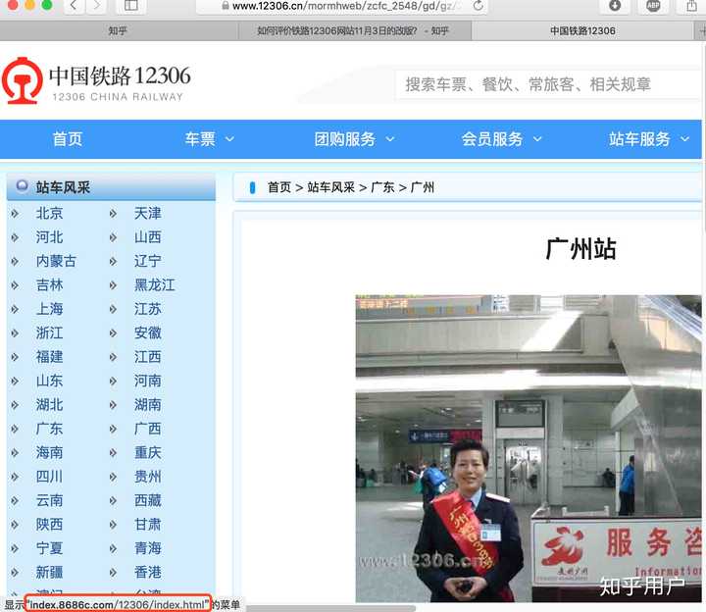Select 河北 in the province list
Screen dimensions: 706x612
click(50, 237)
